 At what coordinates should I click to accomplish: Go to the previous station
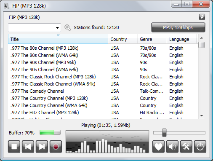click(x=28, y=147)
